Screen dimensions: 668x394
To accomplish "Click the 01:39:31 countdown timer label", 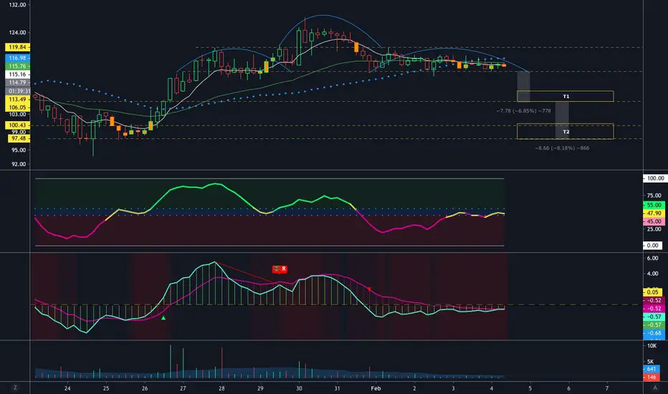I will click(17, 91).
